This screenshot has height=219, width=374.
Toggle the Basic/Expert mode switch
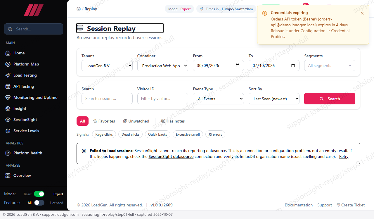(39, 194)
